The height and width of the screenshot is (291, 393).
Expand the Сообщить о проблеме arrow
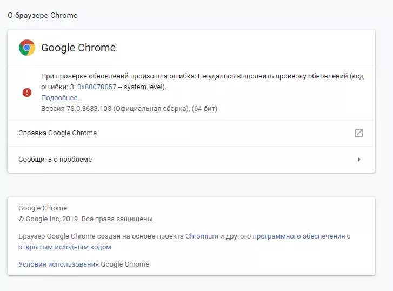click(x=359, y=160)
